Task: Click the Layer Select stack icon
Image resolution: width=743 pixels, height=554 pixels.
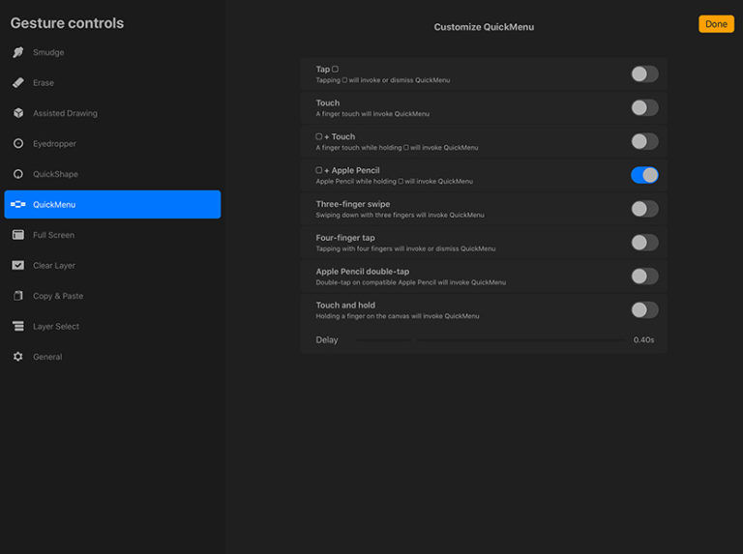Action: [18, 326]
